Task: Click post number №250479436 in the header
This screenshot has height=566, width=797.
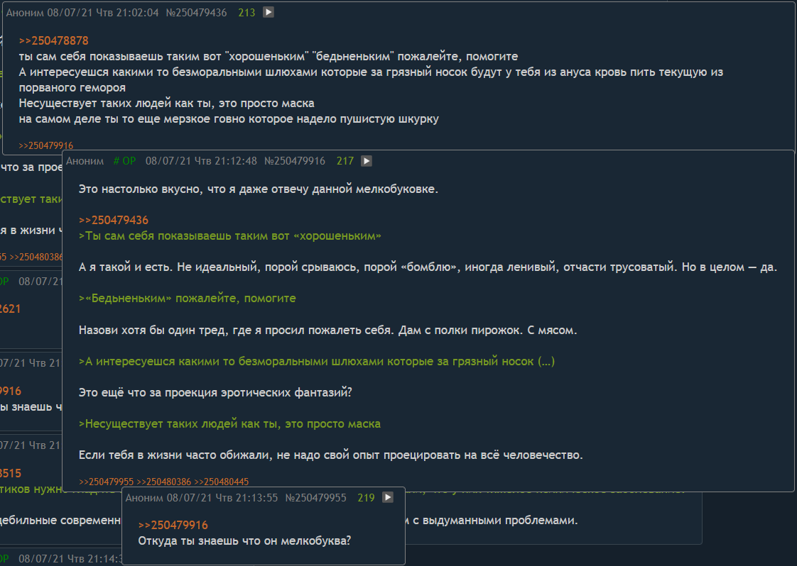Action: (x=197, y=13)
